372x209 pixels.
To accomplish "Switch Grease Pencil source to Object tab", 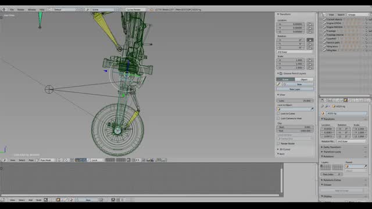I will [x=304, y=80].
